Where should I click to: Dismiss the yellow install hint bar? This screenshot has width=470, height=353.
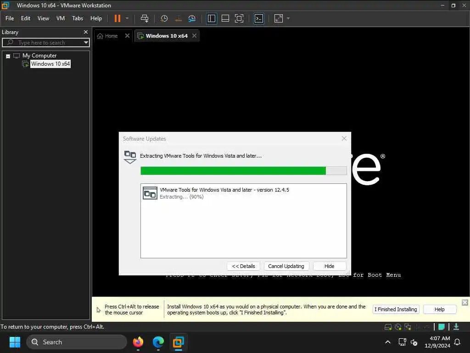(x=464, y=302)
